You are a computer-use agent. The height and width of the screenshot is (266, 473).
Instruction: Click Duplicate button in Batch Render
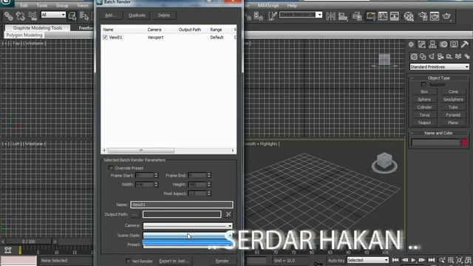137,15
